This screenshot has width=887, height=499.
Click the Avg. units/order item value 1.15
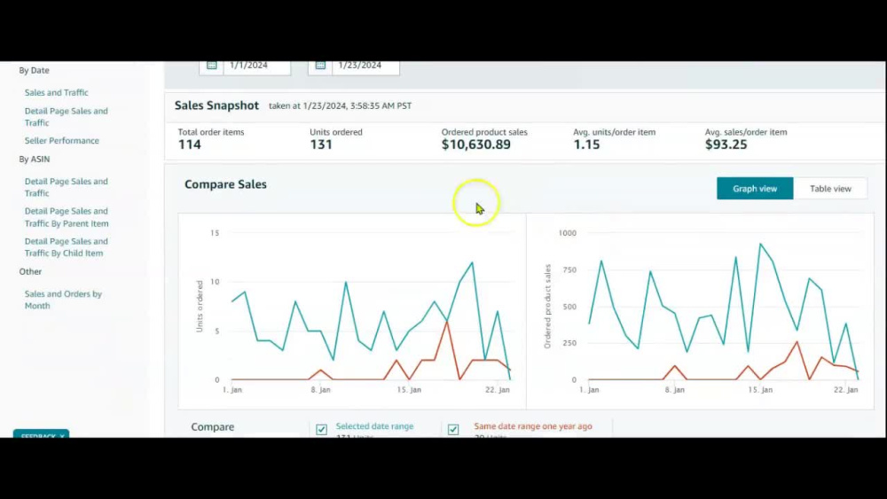pos(586,144)
